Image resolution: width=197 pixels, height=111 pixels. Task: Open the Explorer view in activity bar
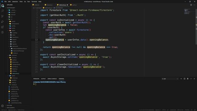pyautogui.click(x=2, y=6)
